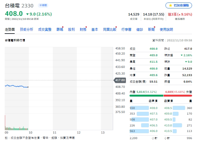The height and width of the screenshot is (145, 197).
Task: Open the 成交彙整 tab
Action: [x=45, y=29]
